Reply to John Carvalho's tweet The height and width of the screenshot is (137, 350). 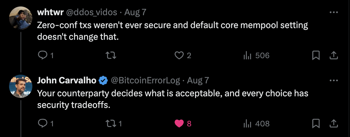click(x=42, y=123)
